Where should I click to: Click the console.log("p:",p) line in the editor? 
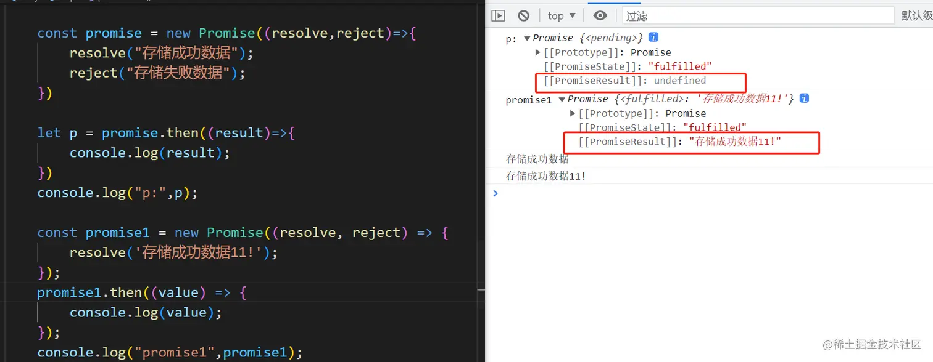click(x=117, y=193)
